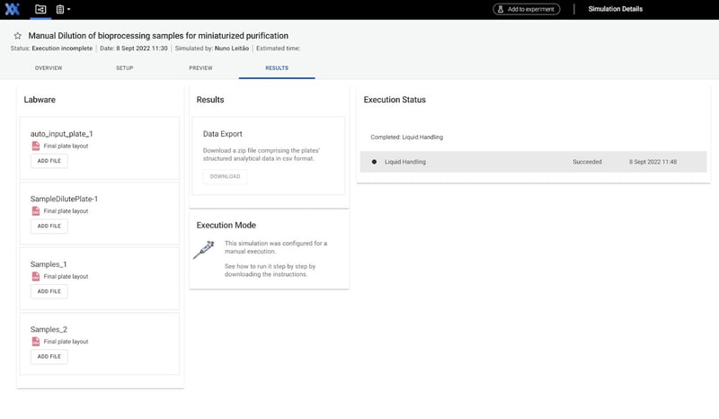
Task: Click Add to experiment button
Action: [526, 9]
